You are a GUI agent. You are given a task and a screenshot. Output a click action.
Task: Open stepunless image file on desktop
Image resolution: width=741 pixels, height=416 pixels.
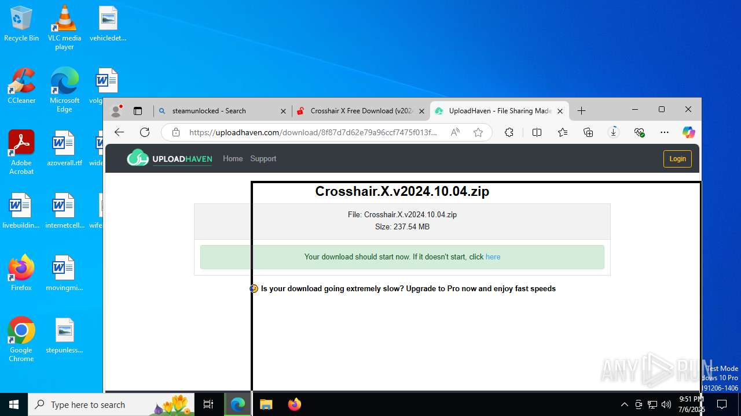coord(64,336)
